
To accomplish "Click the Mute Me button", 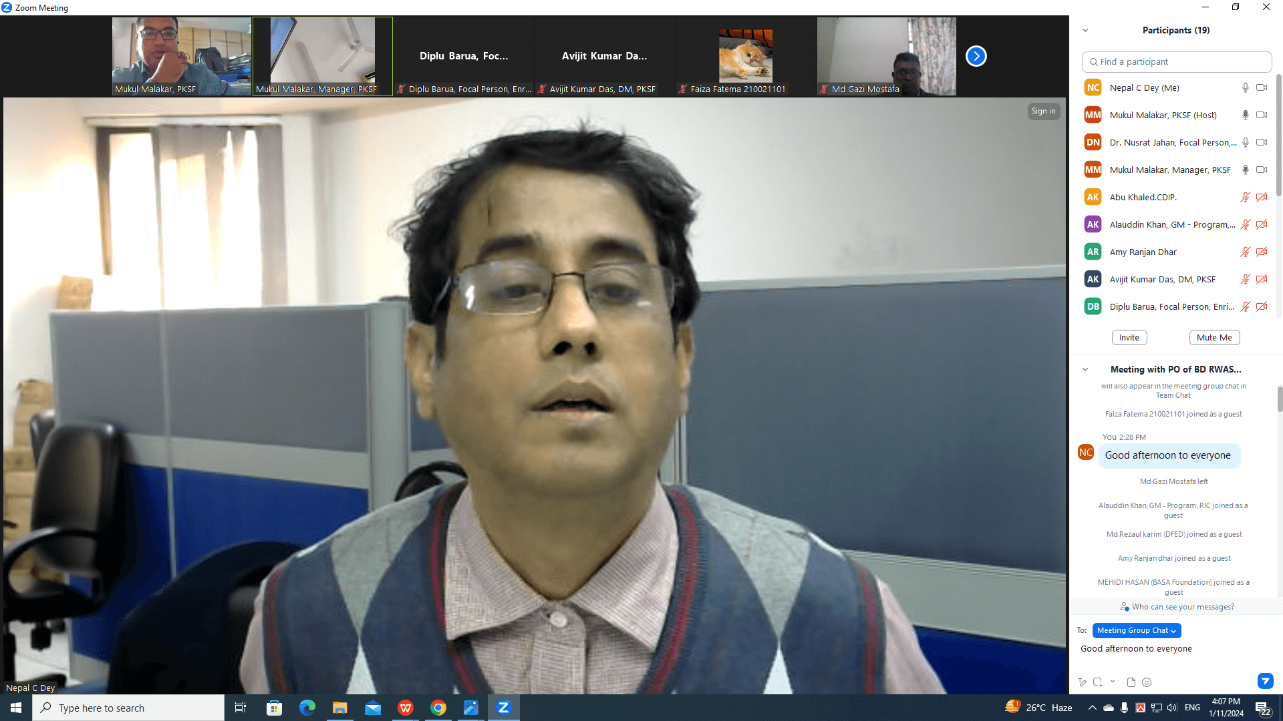I will 1214,338.
